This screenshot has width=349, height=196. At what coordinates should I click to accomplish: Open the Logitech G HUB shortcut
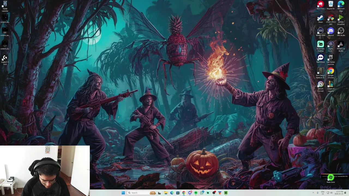pos(5,60)
